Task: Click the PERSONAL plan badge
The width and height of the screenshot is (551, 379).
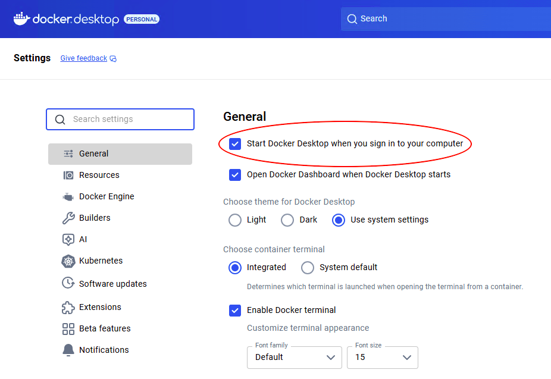Action: (x=142, y=19)
